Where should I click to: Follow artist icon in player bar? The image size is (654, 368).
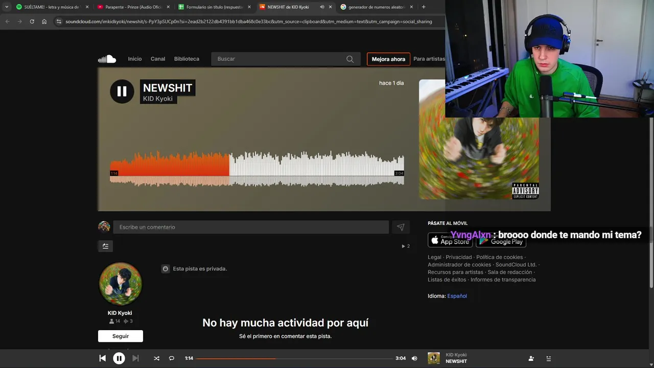pos(531,359)
